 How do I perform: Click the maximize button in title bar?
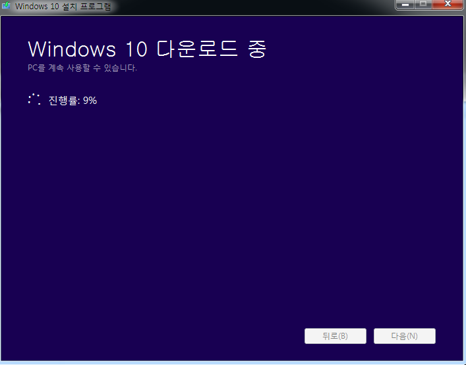point(423,5)
